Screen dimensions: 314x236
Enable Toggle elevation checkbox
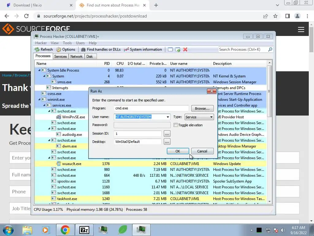[176, 125]
